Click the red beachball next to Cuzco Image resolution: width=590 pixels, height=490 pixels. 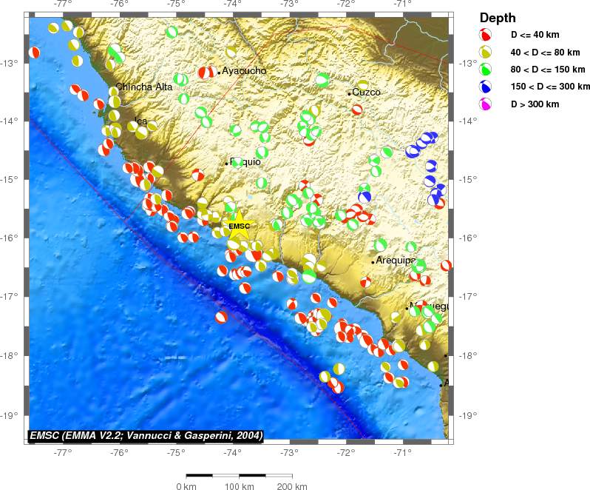tap(357, 110)
